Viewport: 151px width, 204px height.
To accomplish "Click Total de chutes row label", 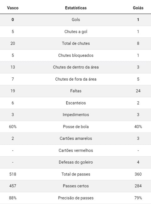I will (x=76, y=43).
